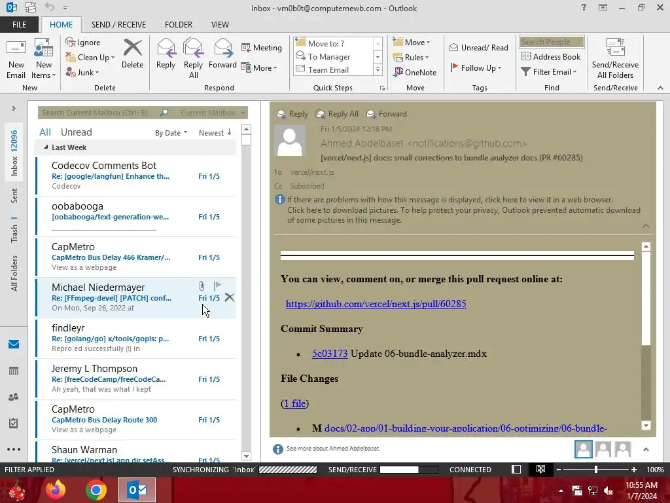This screenshot has height=503, width=670.
Task: Open the Jeremy L Thompson email
Action: (136, 379)
